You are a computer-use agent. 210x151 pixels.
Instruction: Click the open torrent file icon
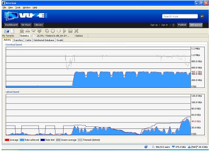tap(6, 31)
